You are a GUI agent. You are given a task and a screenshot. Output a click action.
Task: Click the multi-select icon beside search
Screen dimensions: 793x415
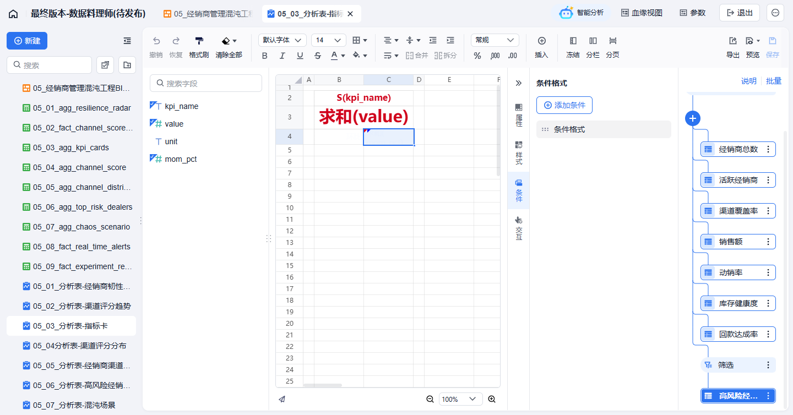tap(105, 65)
